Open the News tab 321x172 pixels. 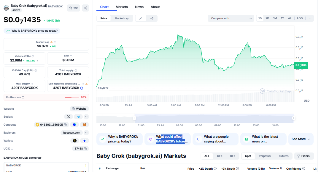tap(139, 7)
